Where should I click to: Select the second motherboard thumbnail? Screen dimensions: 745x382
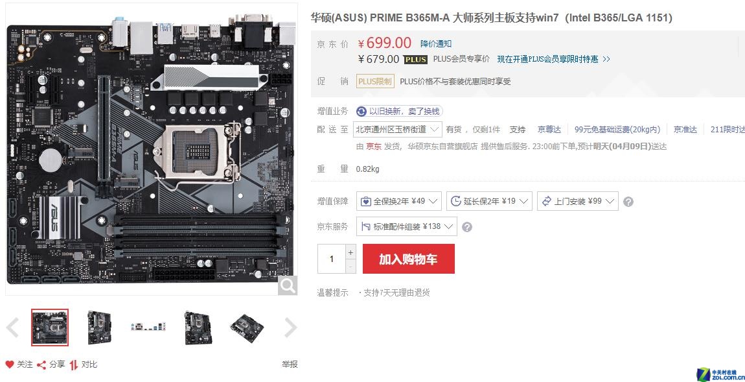point(99,328)
